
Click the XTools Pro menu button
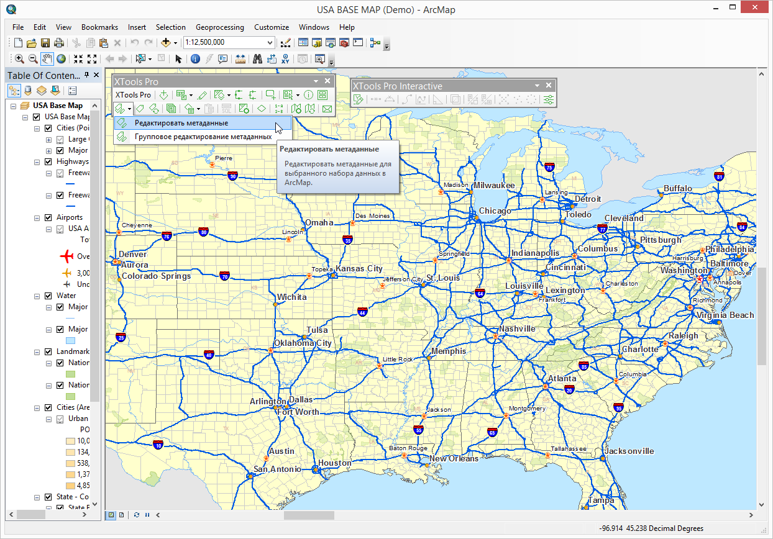(133, 95)
